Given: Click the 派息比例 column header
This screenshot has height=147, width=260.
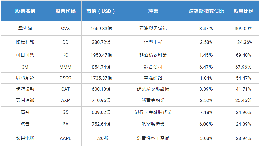Looking at the screenshot, I should click(244, 11).
